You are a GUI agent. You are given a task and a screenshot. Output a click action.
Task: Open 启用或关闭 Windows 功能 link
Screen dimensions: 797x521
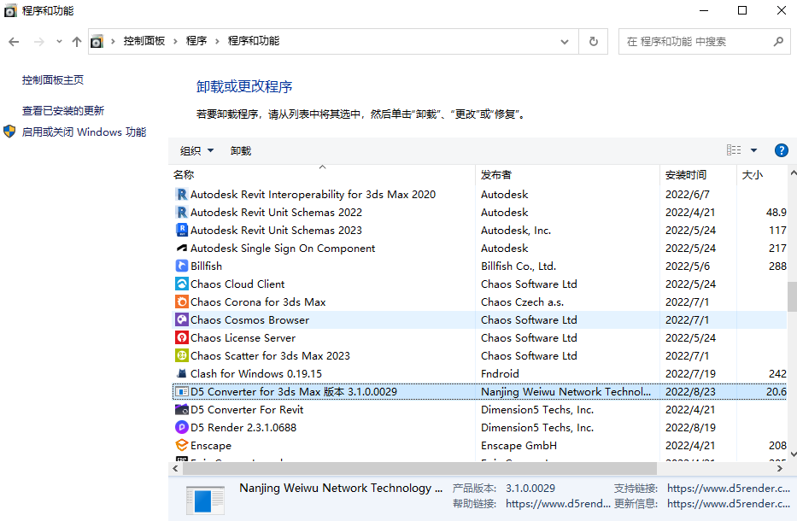pos(84,132)
